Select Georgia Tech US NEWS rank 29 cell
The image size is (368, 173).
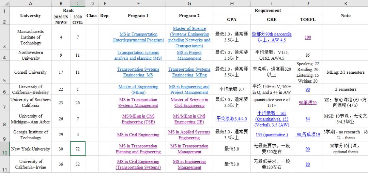point(61,134)
